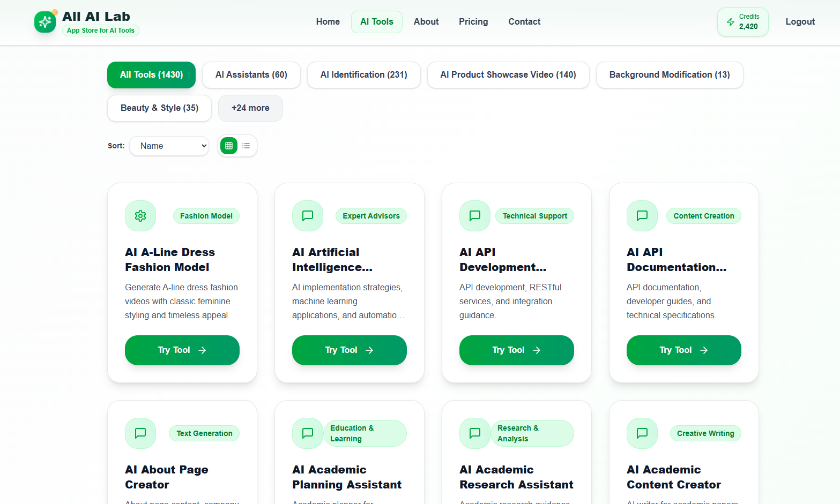
Task: Click chat icon on Academic Planning Assistant card
Action: pos(308,433)
